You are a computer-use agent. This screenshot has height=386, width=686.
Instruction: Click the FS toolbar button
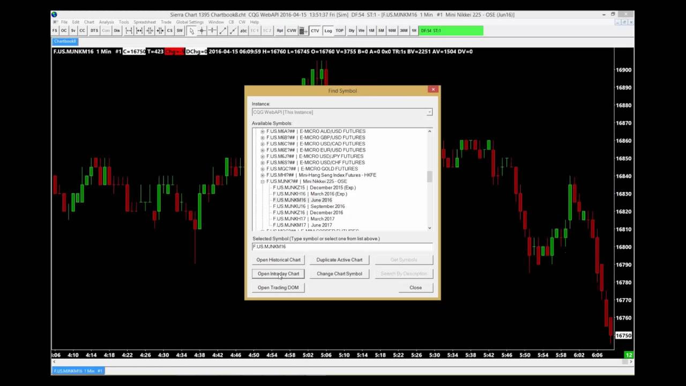pyautogui.click(x=55, y=31)
